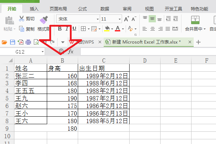Center text horizontally

point(153,29)
